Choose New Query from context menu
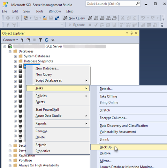The width and height of the screenshot is (167, 168). coord(58,74)
